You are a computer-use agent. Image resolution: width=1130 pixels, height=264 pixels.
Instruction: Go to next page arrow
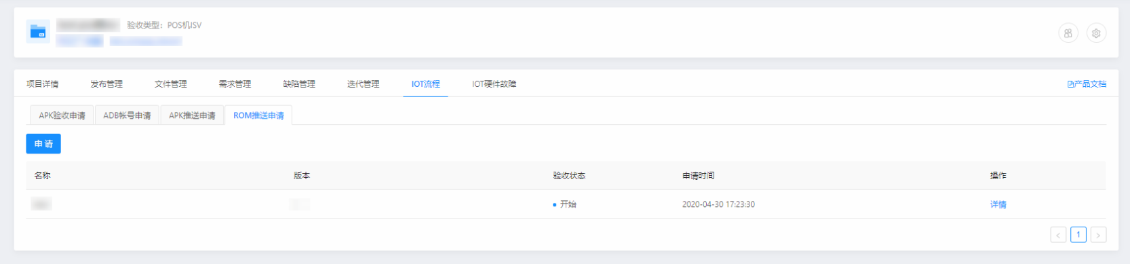point(1099,235)
